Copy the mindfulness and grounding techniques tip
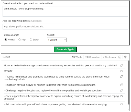Viewport: 131px width, 112px height. 122,77
